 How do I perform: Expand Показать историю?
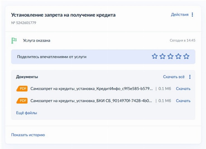(28, 135)
